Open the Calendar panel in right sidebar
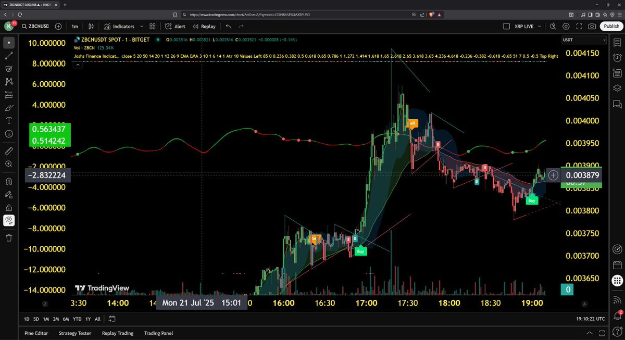Screen dimensions: 625x340 coord(617,265)
